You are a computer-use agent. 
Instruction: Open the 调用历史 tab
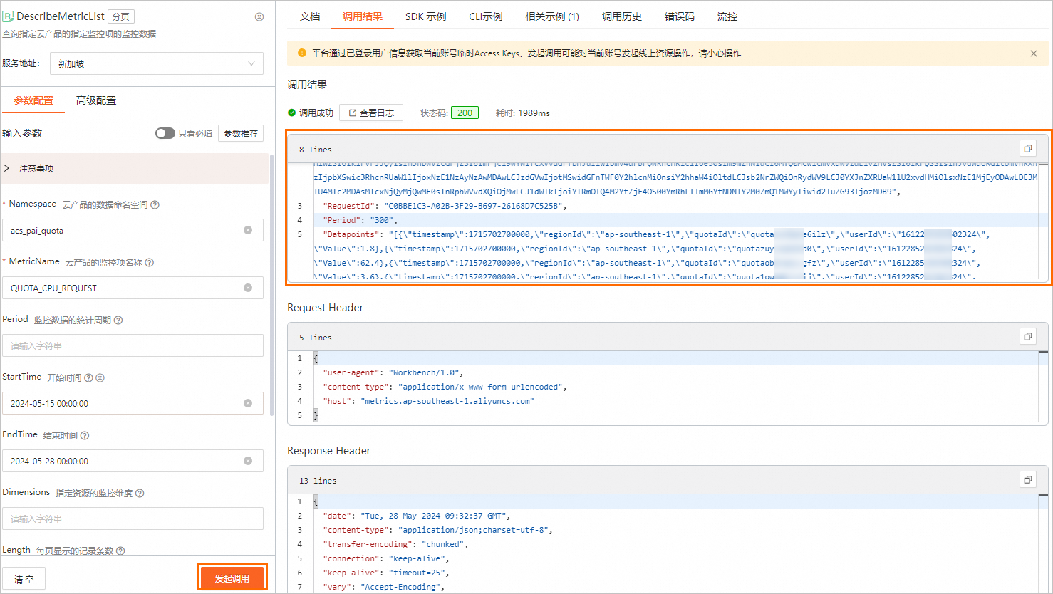[622, 16]
